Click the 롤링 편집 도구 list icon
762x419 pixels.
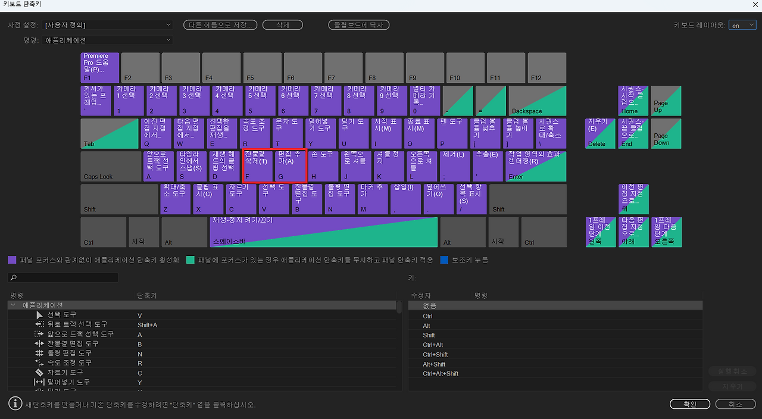point(40,353)
